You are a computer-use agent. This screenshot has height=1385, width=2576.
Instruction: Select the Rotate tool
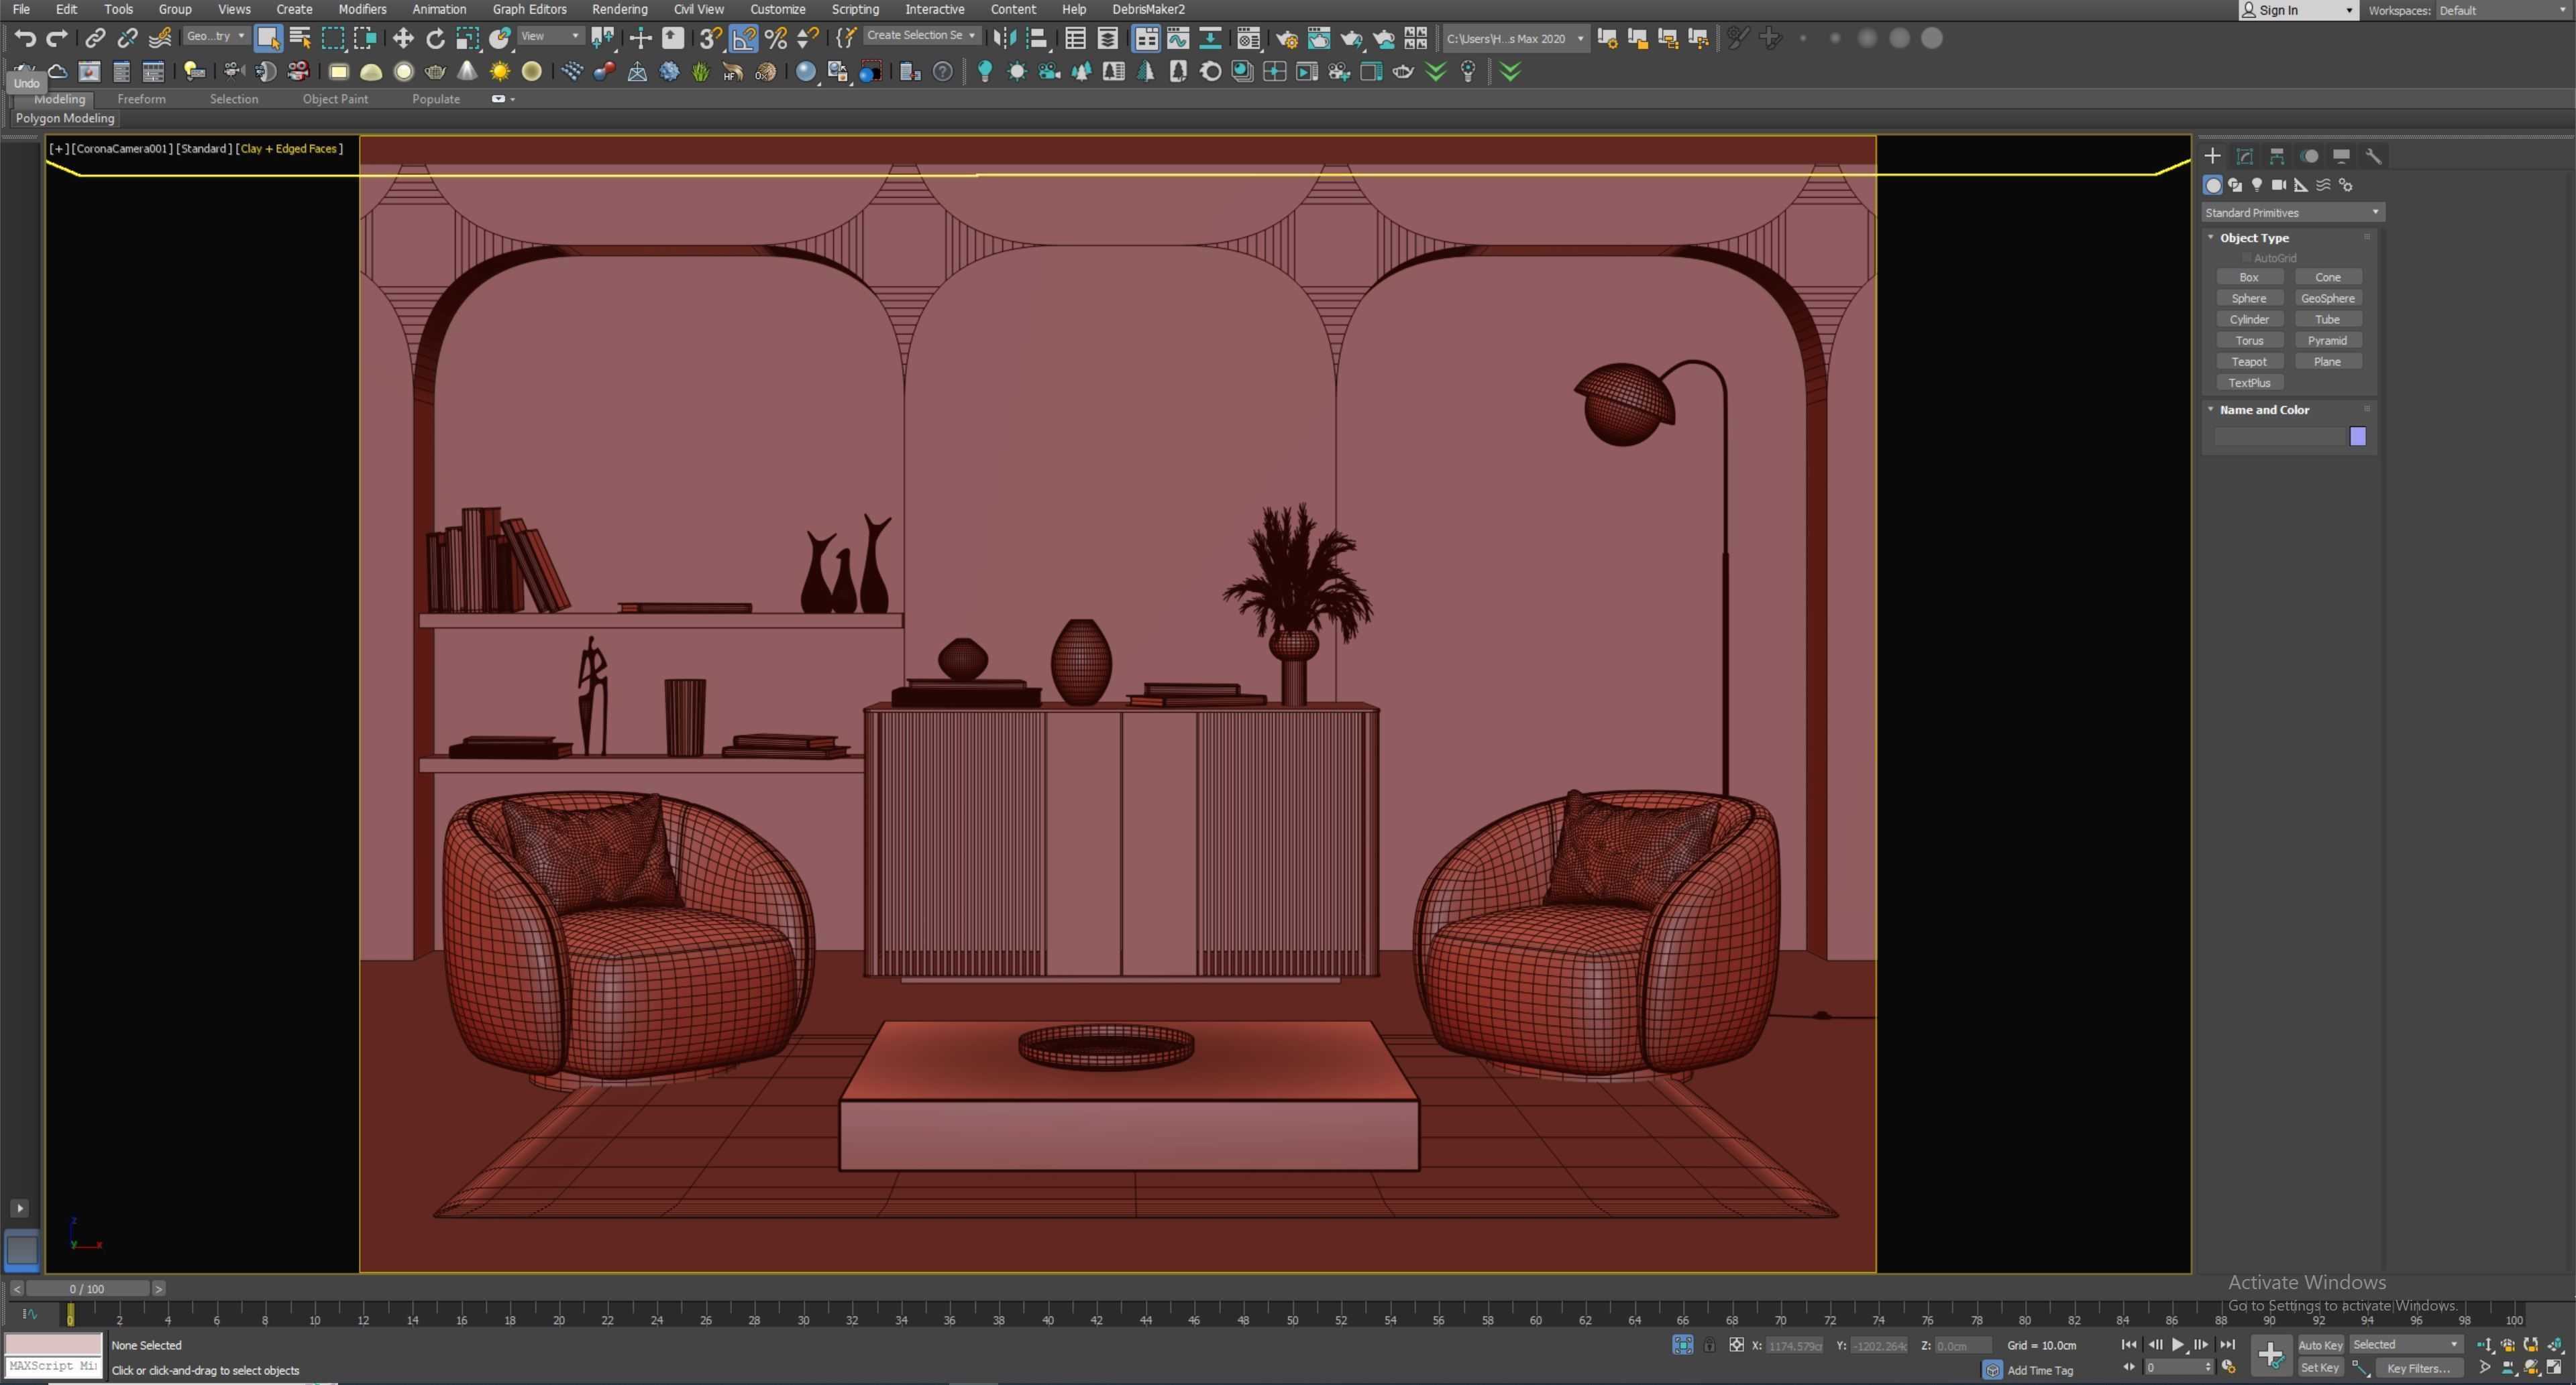tap(435, 38)
